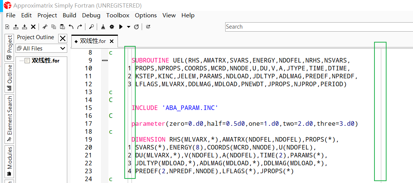The image size is (413, 183).
Task: Click inside the Search input field
Action: [x=319, y=27]
